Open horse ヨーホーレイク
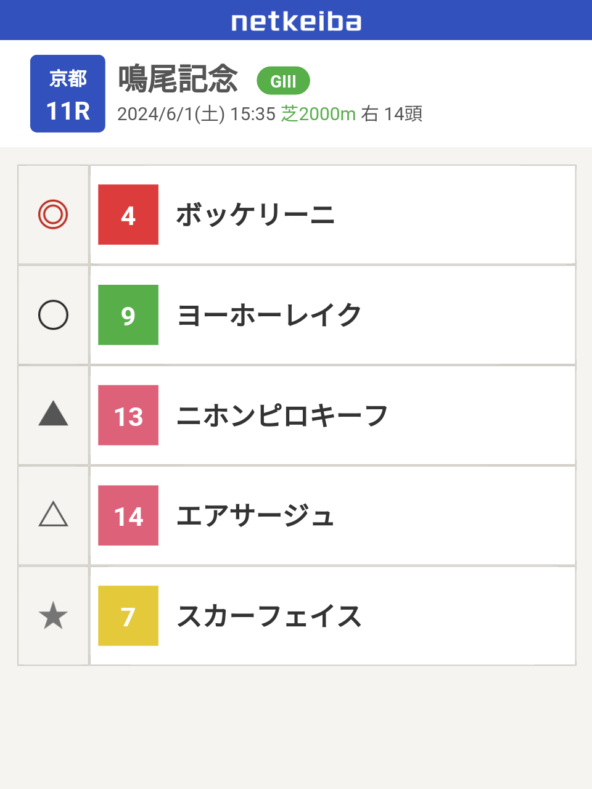Screen dimensions: 592x789 (x=269, y=316)
